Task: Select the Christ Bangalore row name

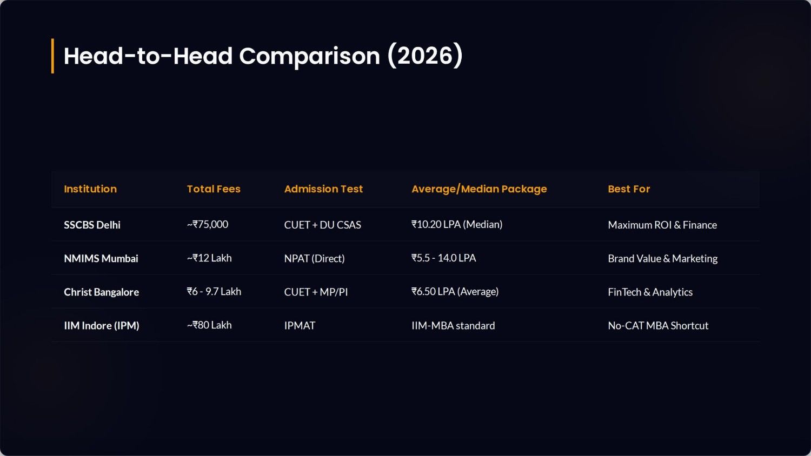Action: 101,292
